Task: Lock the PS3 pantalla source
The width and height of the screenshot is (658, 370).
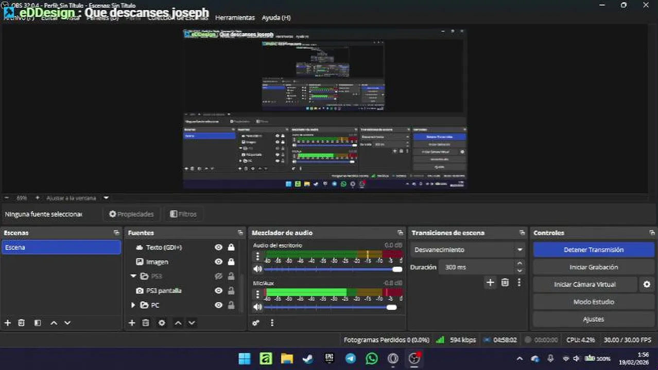Action: (231, 290)
